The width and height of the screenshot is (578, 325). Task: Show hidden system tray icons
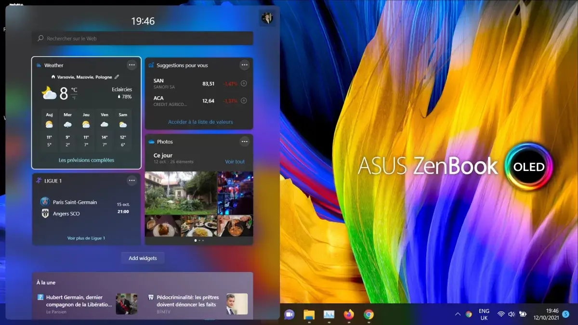tap(458, 314)
